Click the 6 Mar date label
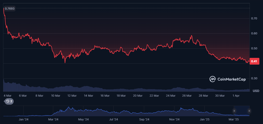 coord(23,96)
